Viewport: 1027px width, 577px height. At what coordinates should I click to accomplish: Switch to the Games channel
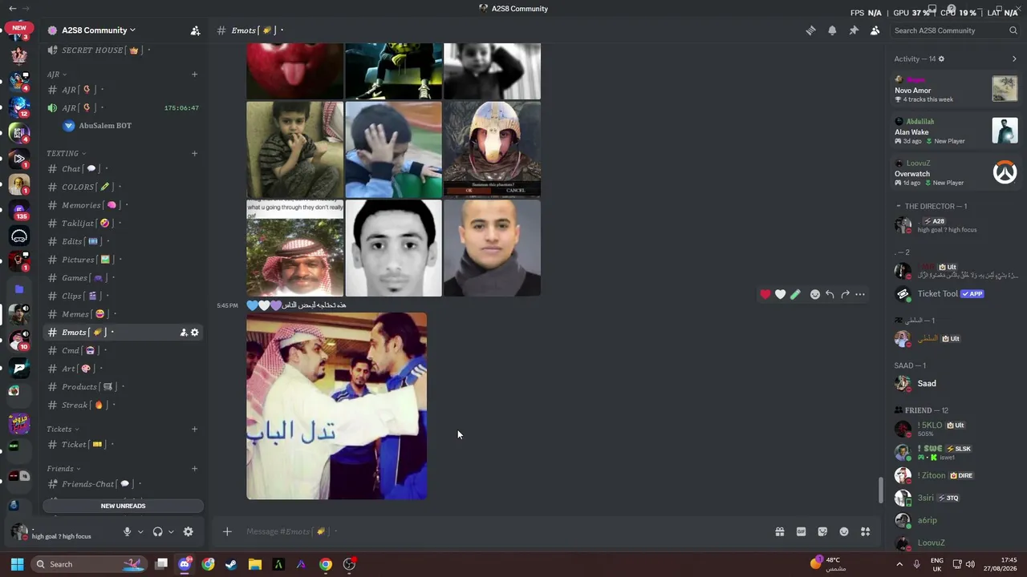(124, 278)
